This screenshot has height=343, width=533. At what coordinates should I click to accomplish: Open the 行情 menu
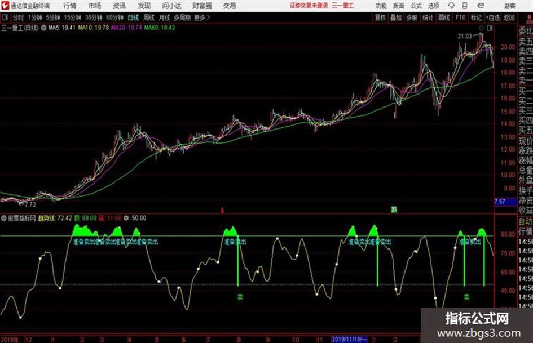pos(70,6)
